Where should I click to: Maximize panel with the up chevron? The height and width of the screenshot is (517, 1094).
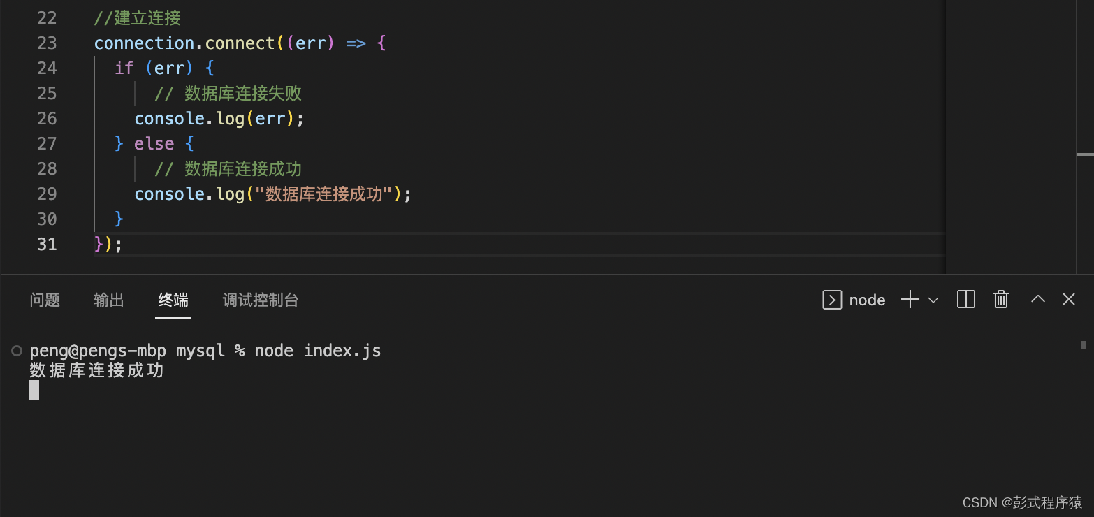1038,299
